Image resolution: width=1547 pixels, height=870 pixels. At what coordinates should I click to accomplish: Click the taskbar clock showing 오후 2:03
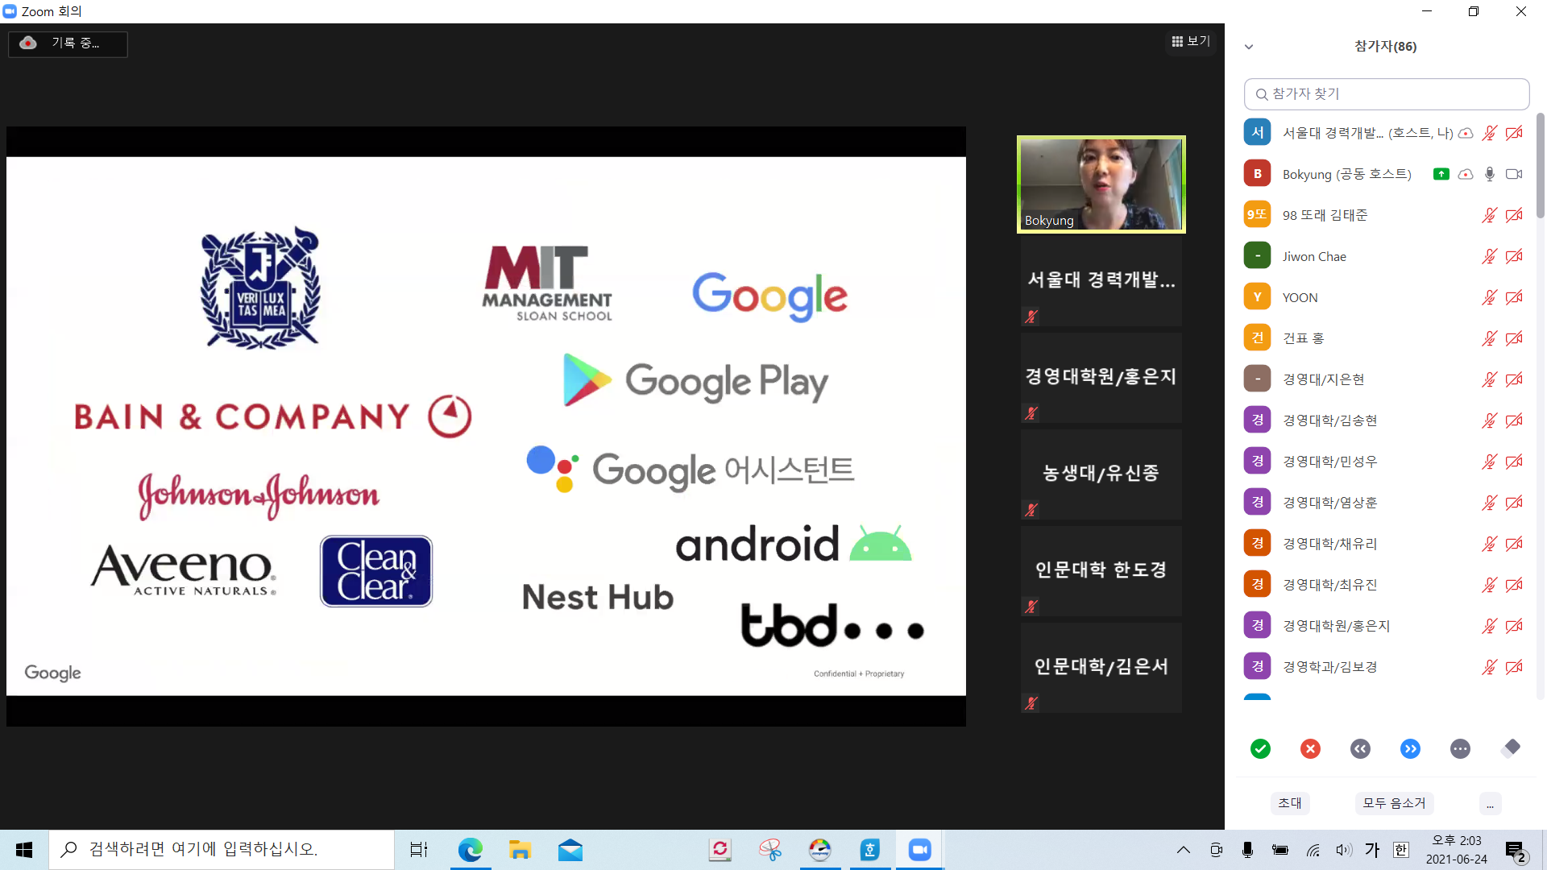click(x=1456, y=850)
